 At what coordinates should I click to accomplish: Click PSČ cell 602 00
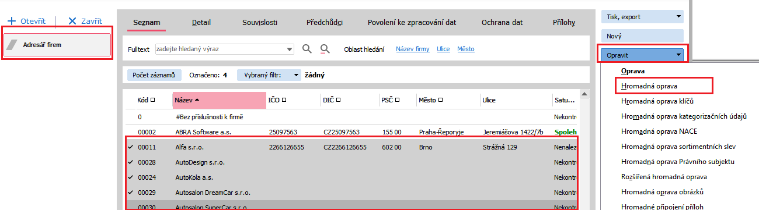click(x=391, y=147)
